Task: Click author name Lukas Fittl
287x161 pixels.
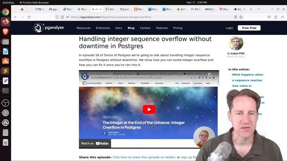Action: (238, 53)
